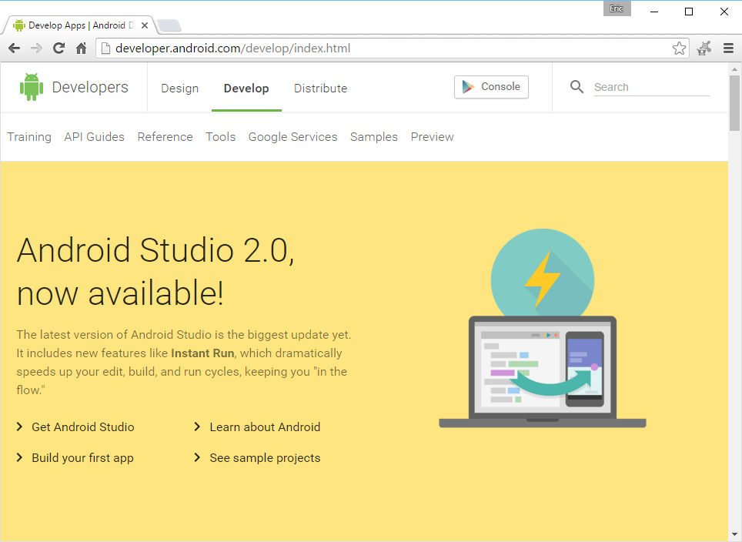
Task: Select the Develop Apps browser tab
Action: coord(79,25)
